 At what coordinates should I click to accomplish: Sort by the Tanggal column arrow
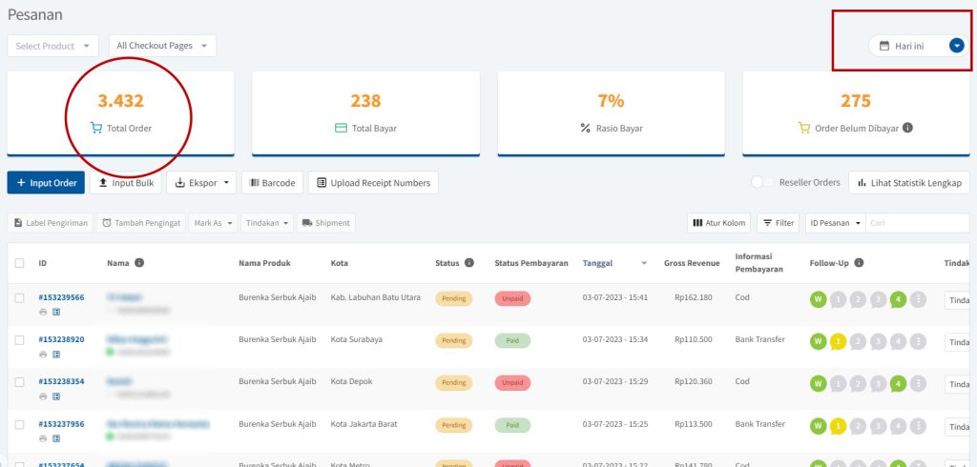644,263
